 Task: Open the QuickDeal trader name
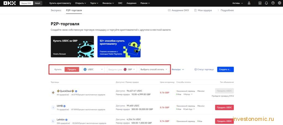coord(65,91)
